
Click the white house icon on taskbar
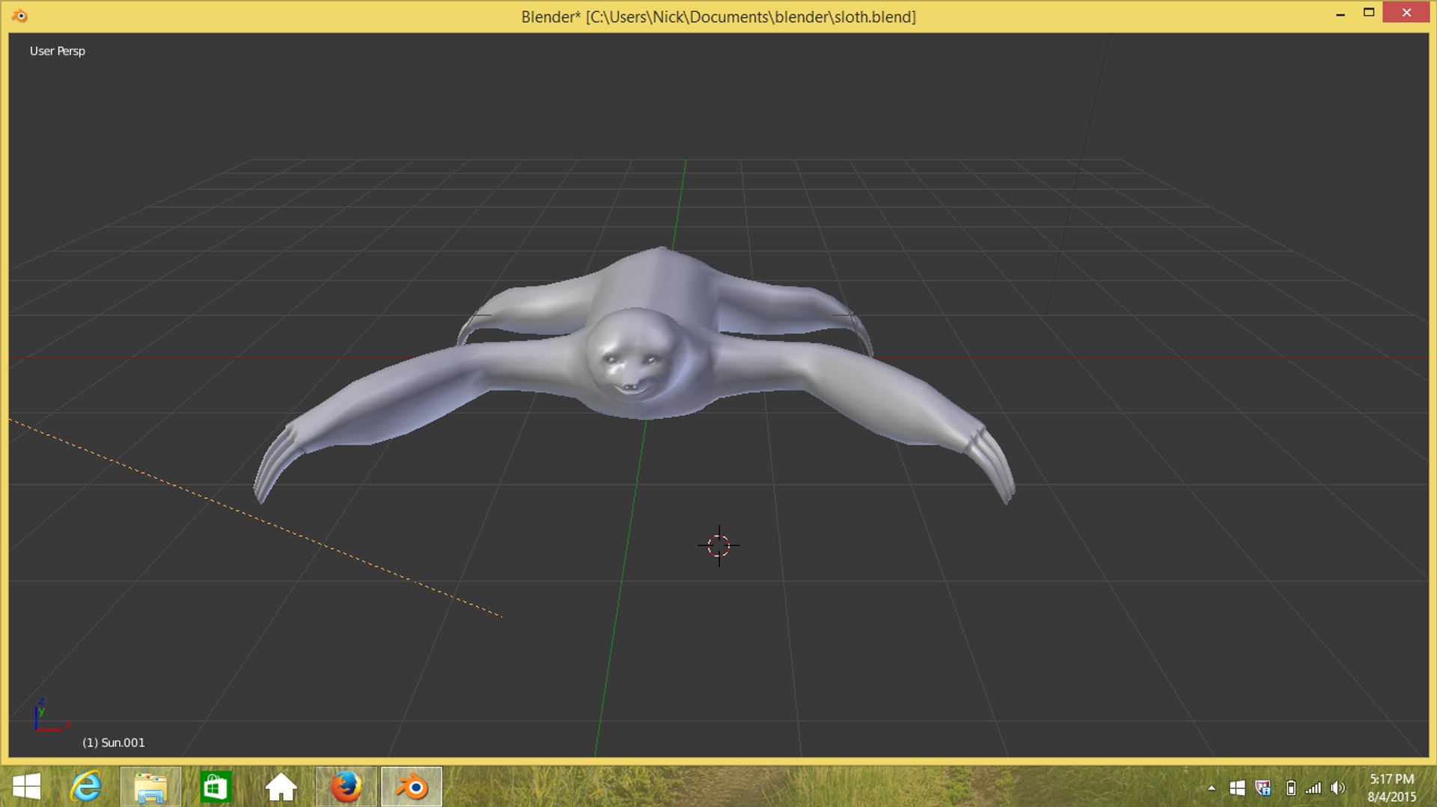[281, 787]
